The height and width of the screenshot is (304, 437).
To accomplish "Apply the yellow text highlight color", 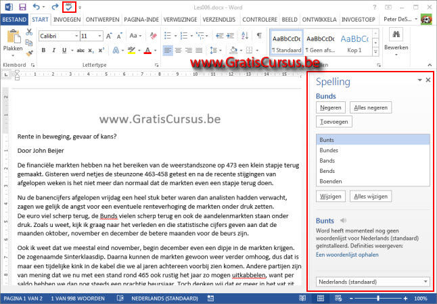I will [131, 51].
